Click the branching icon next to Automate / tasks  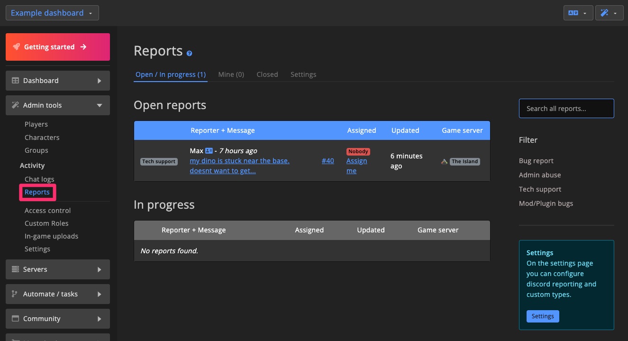tap(14, 294)
